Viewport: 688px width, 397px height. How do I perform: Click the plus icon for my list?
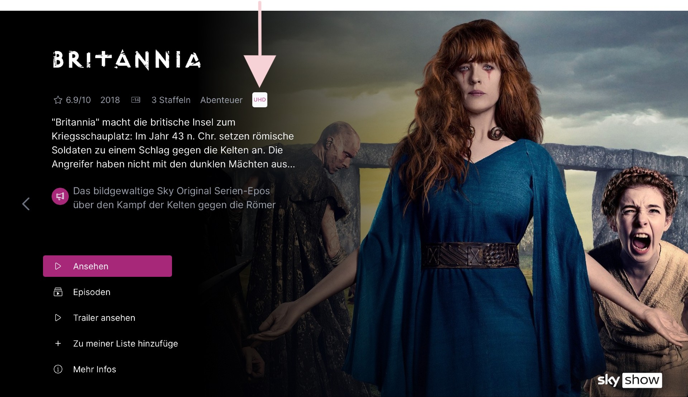58,343
